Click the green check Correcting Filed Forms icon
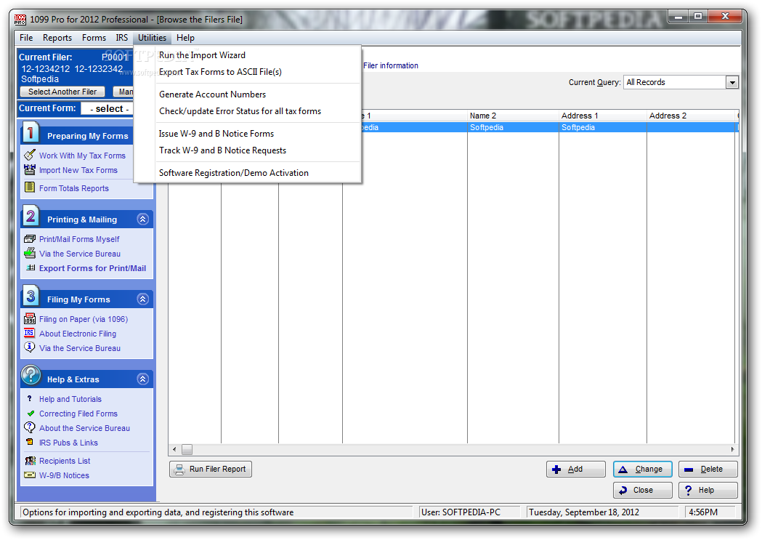Viewport: 762px width, 540px height. tap(31, 414)
